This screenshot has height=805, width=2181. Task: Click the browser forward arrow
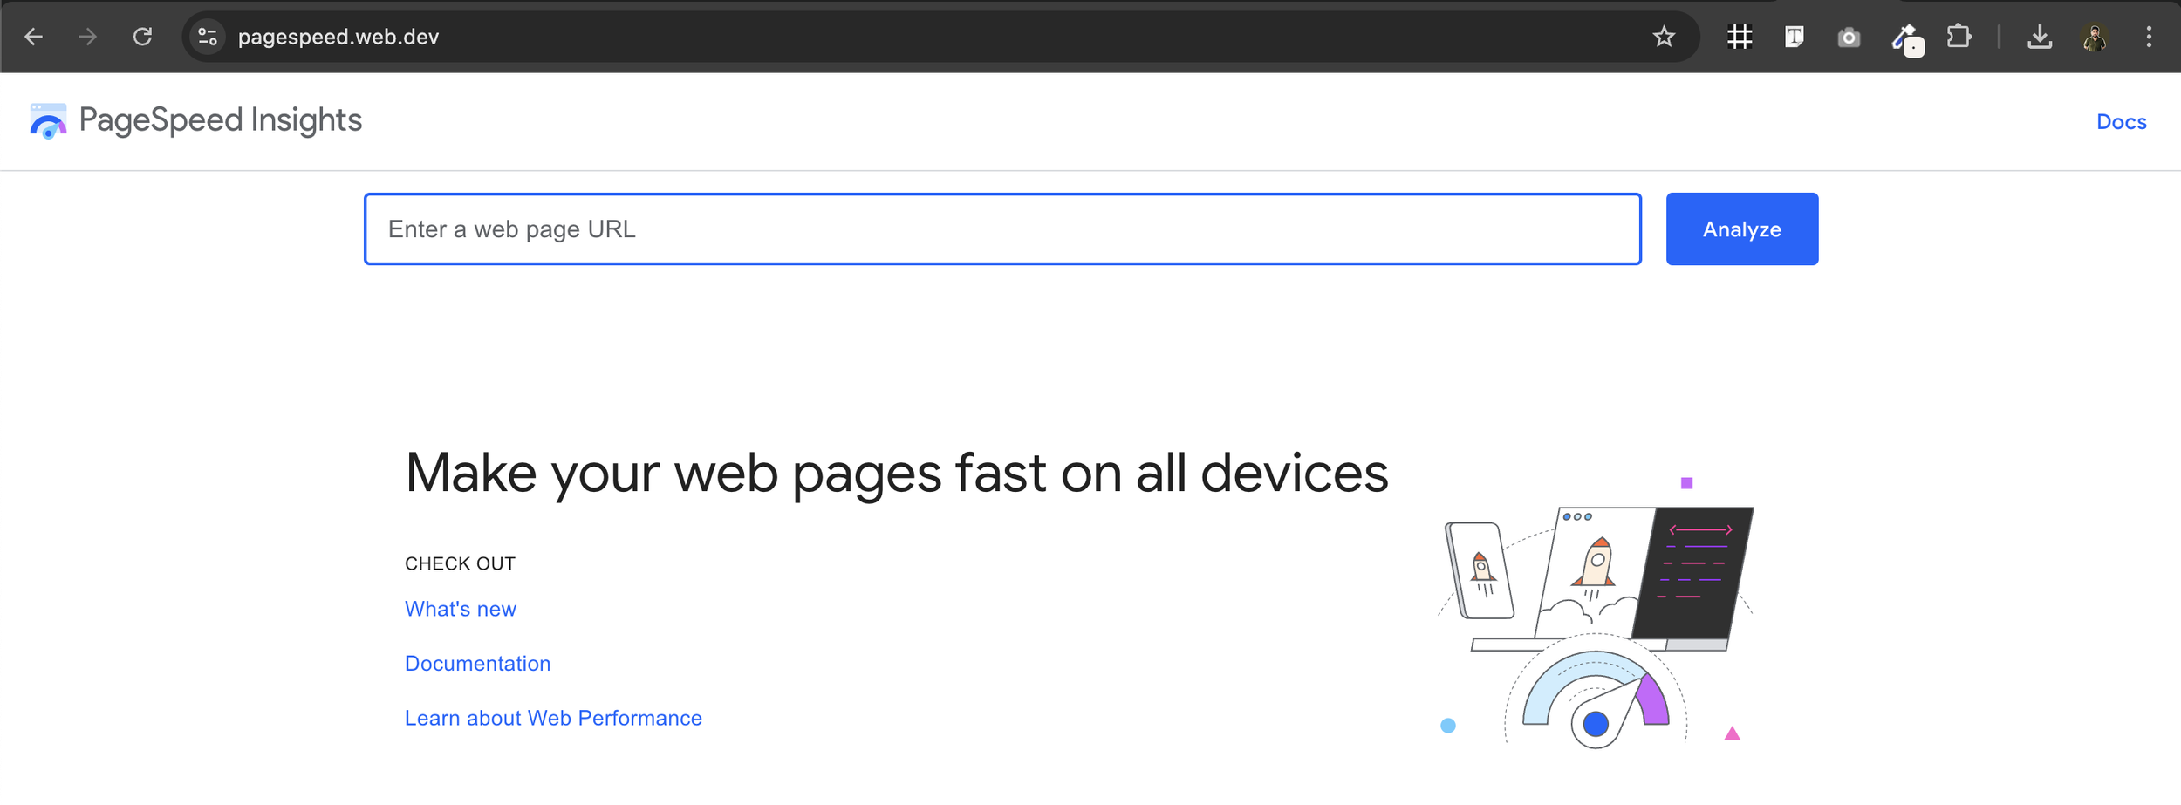click(x=87, y=37)
